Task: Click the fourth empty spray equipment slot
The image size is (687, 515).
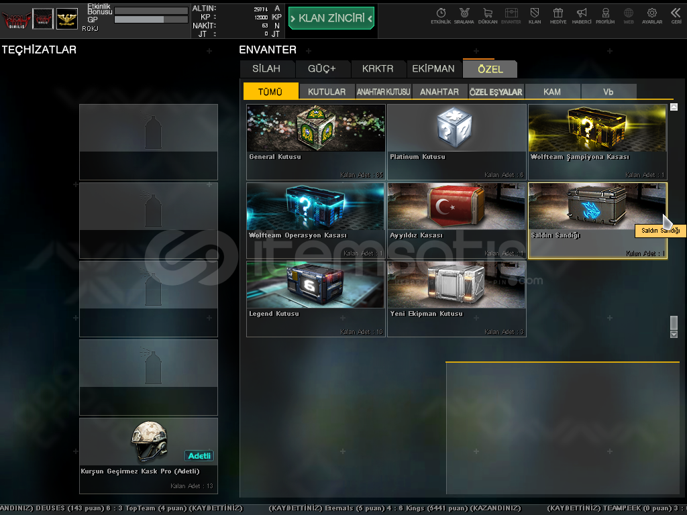Action: 148,377
